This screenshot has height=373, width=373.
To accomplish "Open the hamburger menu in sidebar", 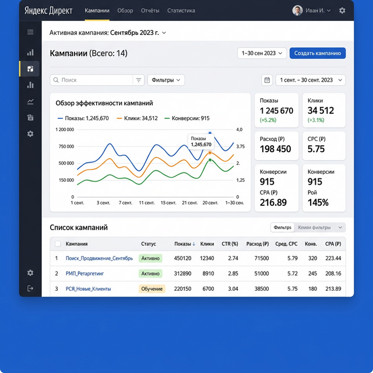I will point(30,32).
